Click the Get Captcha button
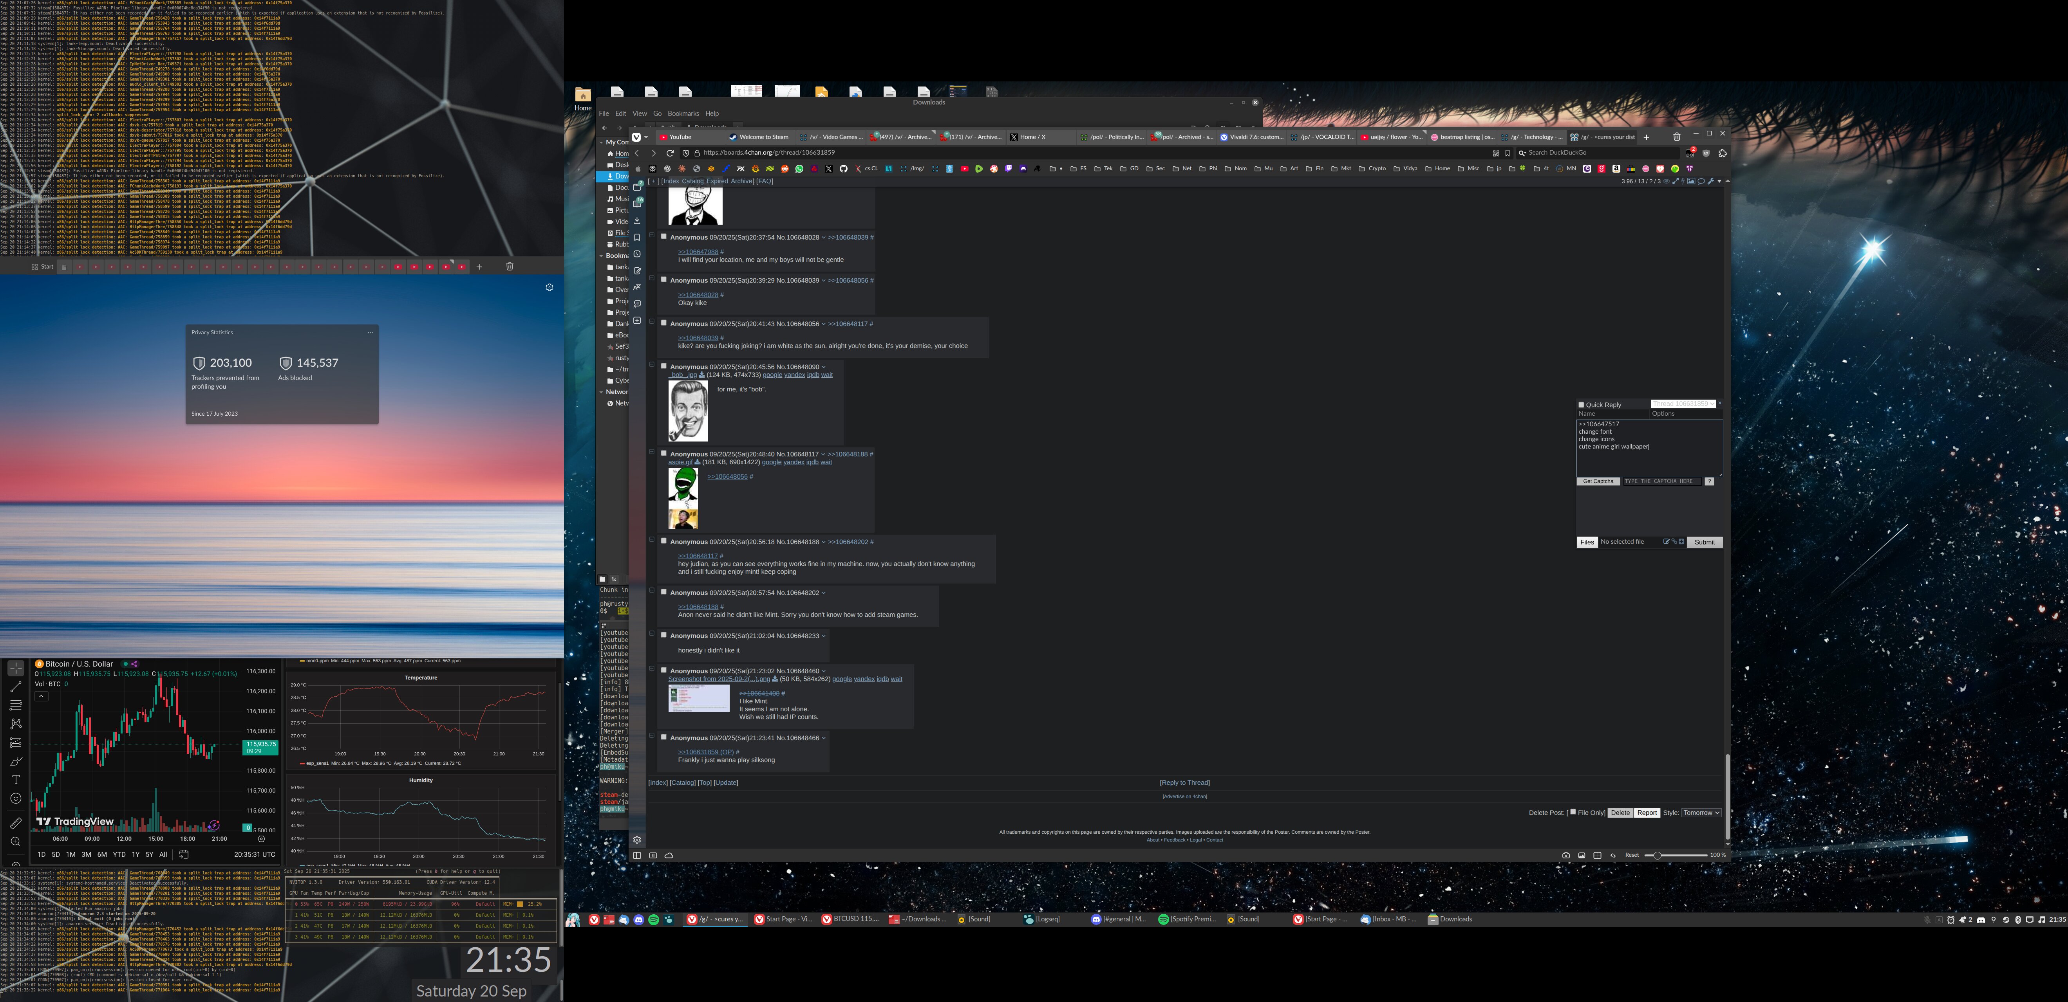The height and width of the screenshot is (1002, 2068). point(1598,481)
